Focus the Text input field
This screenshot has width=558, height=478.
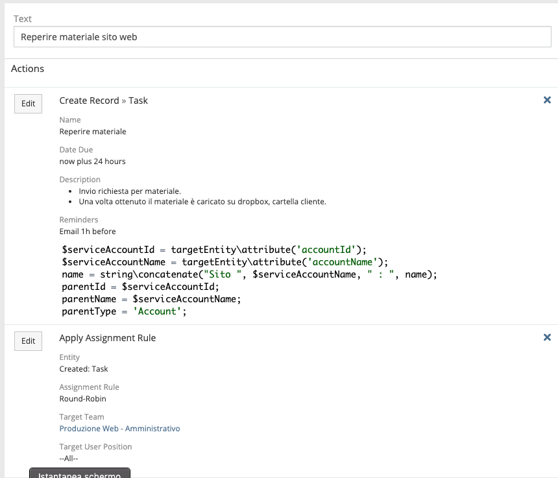283,37
